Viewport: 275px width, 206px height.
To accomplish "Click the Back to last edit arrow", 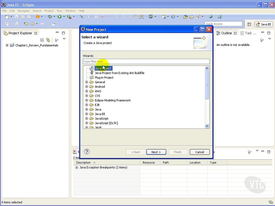I will click(26, 24).
